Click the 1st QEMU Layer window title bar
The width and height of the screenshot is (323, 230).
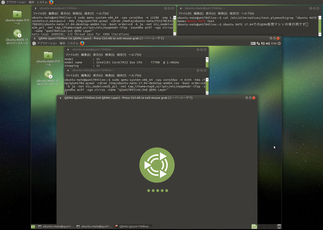[156, 38]
